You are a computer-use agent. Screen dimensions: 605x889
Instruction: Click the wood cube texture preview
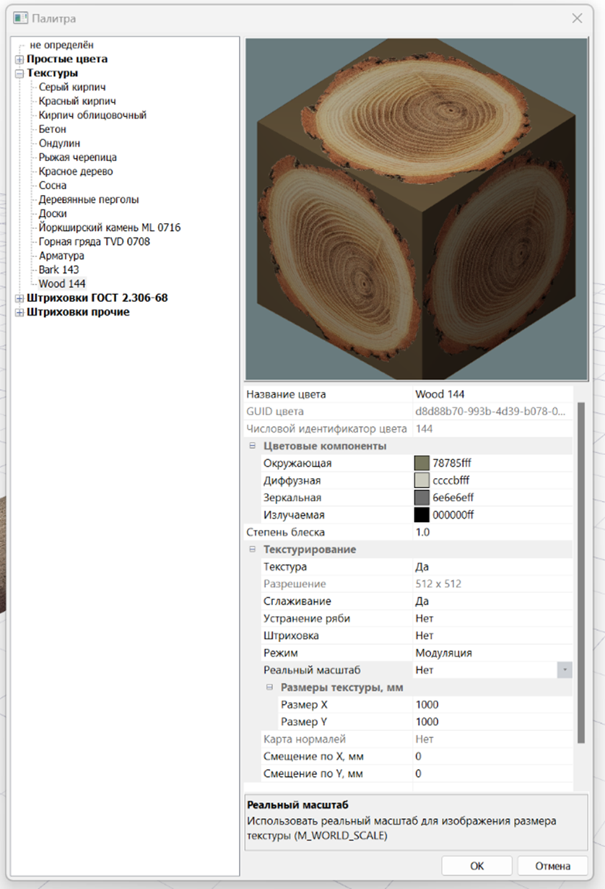click(x=416, y=209)
